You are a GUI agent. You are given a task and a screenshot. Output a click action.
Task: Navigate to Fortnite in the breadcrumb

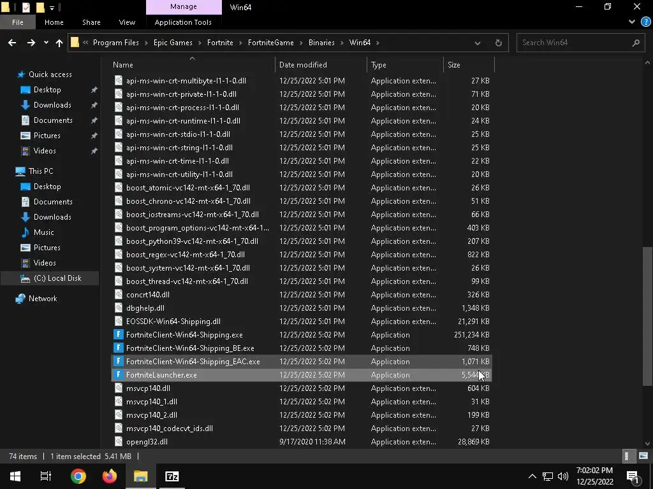[220, 43]
